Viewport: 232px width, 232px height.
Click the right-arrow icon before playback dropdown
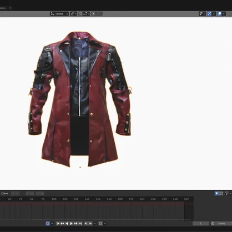(90, 224)
